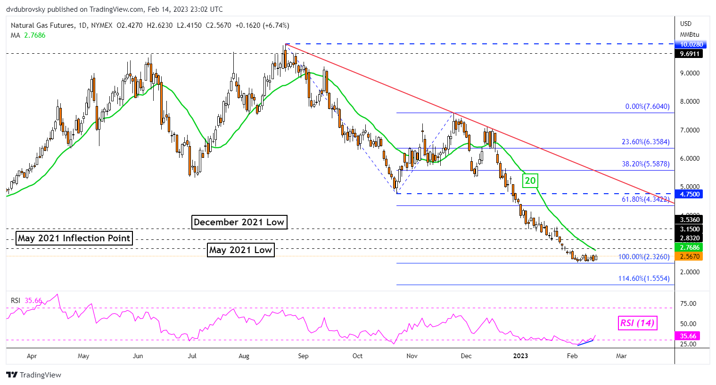Click the 9.6911 black price tag
This screenshot has width=716, height=385.
click(689, 54)
